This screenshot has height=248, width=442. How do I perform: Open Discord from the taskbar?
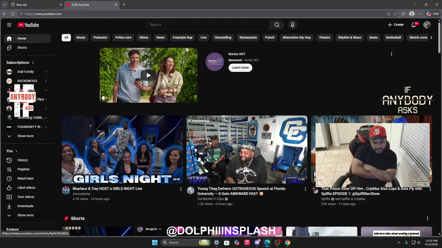[257, 242]
